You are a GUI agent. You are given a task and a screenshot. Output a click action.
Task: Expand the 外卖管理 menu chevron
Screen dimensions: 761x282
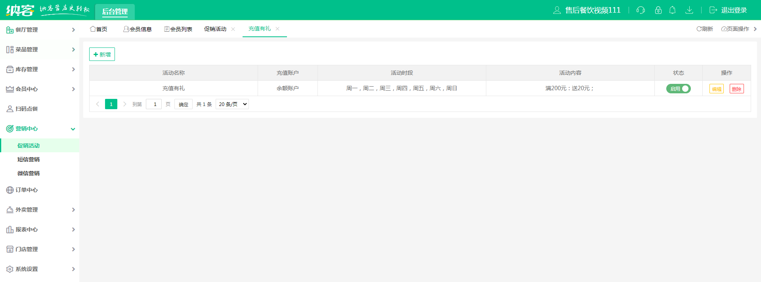[73, 210]
